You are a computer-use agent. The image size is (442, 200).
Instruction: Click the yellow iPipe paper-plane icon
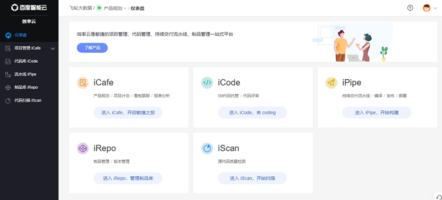pos(331,83)
